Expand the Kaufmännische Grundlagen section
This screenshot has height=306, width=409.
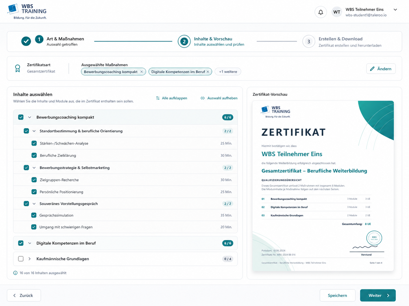[x=30, y=259]
